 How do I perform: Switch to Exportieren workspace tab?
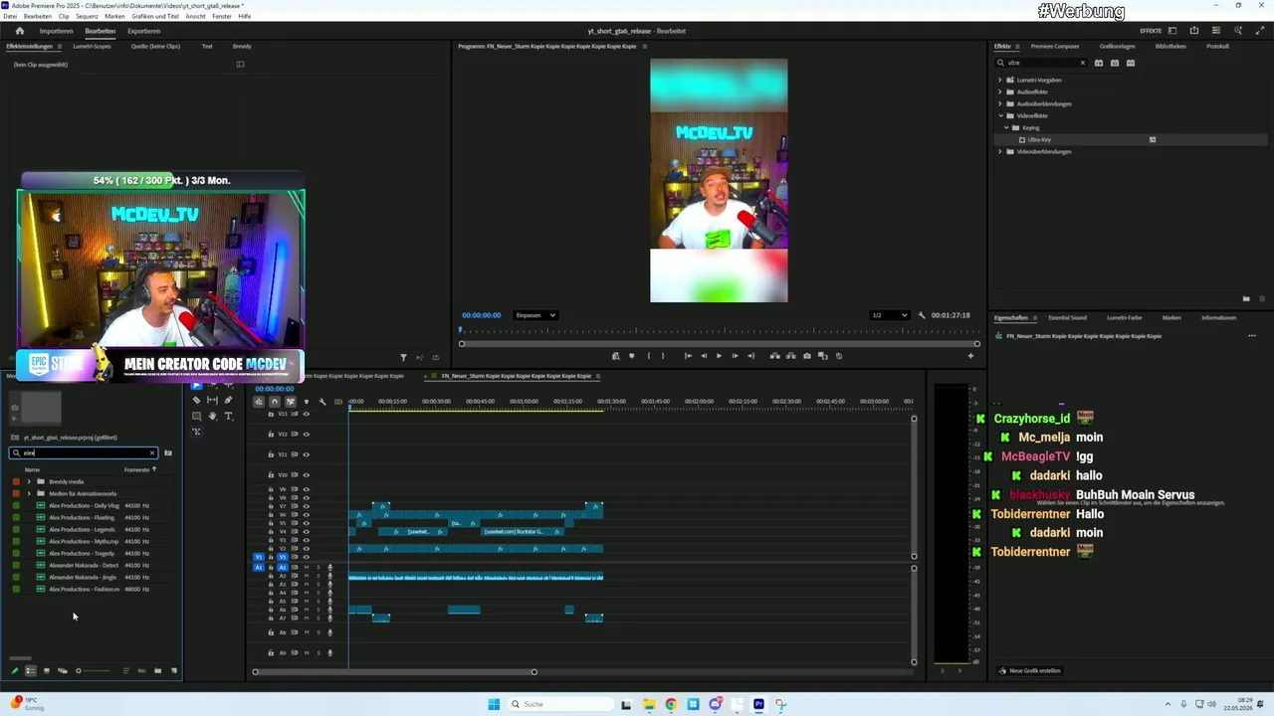143,31
